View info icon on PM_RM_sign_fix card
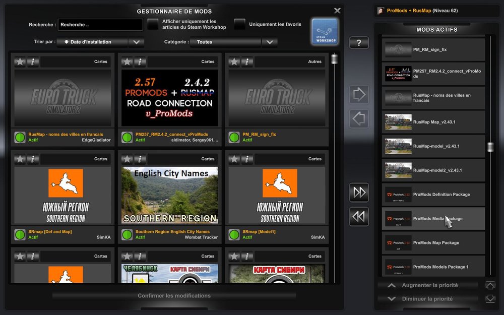The image size is (504, 315). pyautogui.click(x=247, y=61)
